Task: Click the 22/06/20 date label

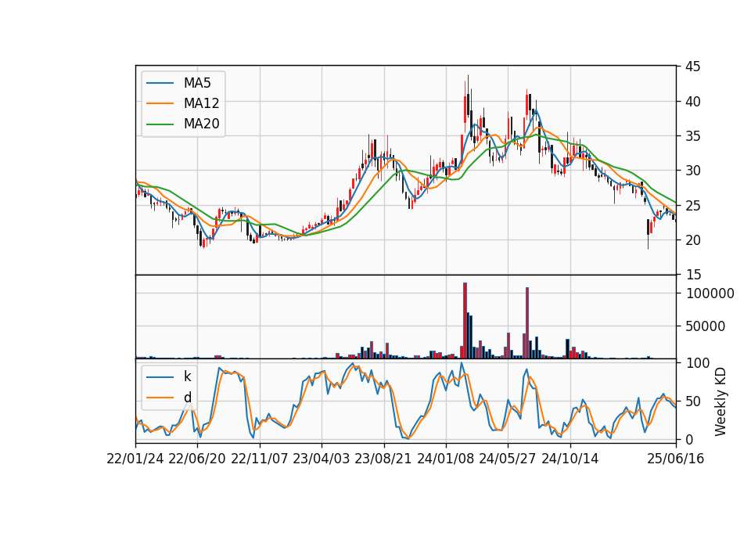Action: (197, 459)
